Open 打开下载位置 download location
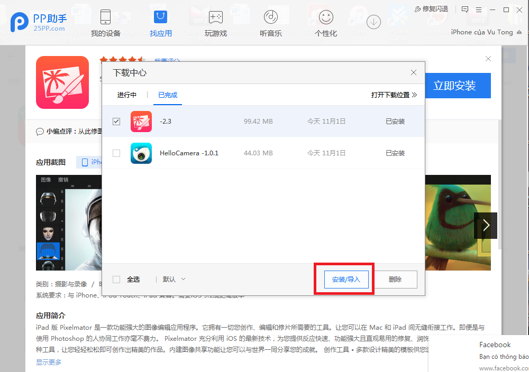Screen dimensions: 529x372 394,95
